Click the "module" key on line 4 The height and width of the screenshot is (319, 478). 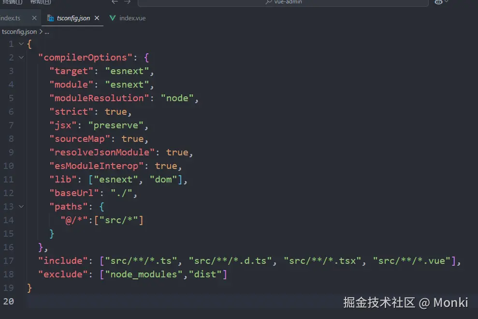72,85
